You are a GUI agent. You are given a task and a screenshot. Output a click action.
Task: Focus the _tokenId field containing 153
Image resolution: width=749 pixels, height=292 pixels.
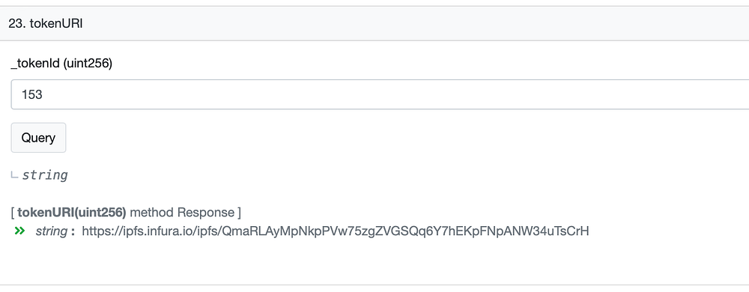click(x=380, y=94)
